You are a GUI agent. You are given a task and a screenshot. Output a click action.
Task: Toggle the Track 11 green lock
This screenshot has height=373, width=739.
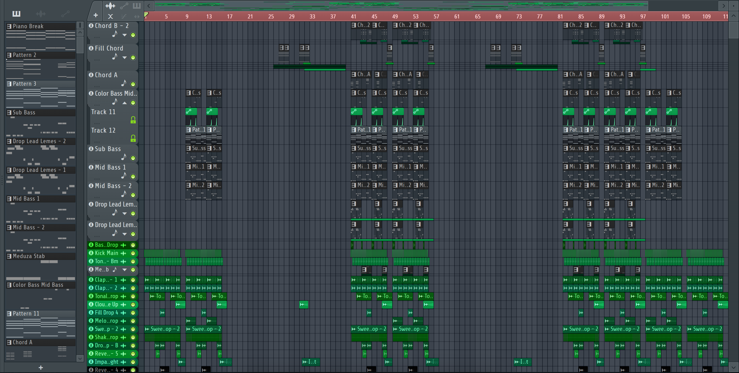click(x=133, y=120)
